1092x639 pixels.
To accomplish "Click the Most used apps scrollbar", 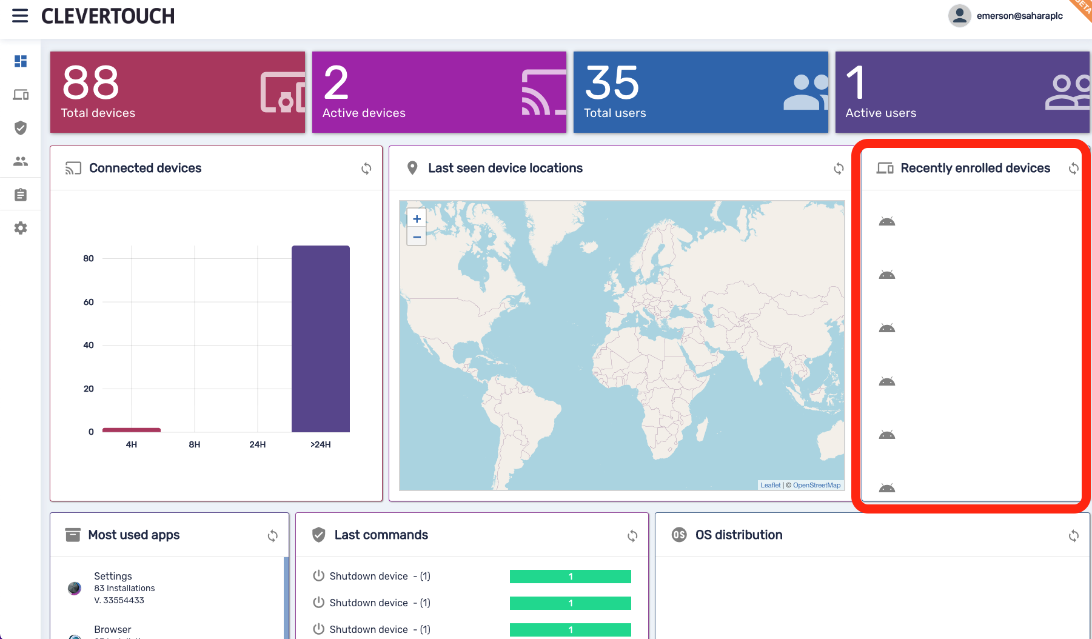I will pos(286,598).
